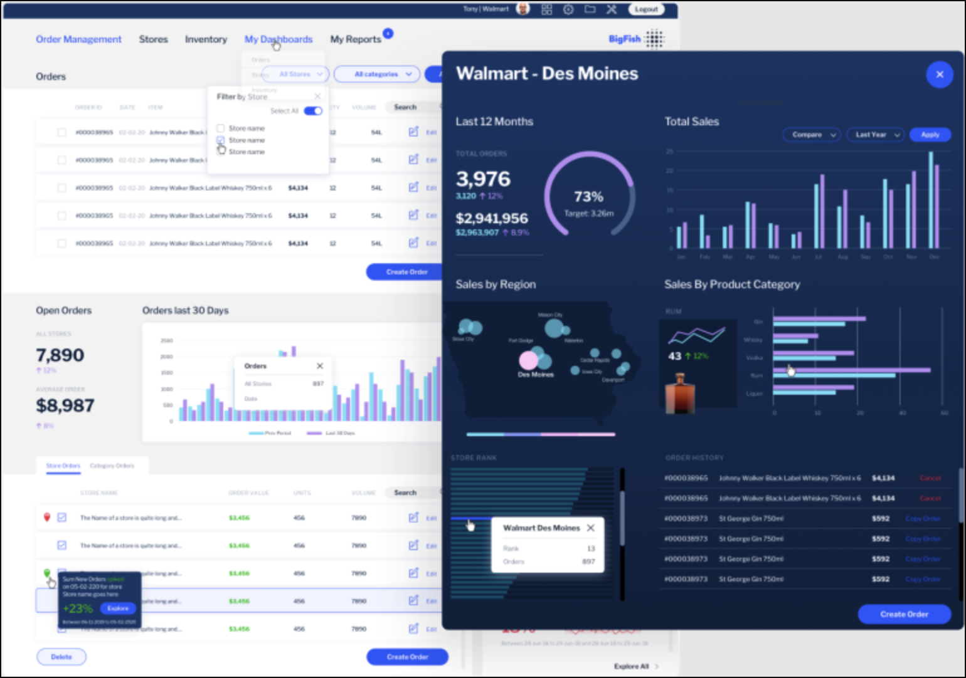Image resolution: width=966 pixels, height=678 pixels.
Task: Uncheck the ticked Store name checkbox in filter
Action: pyautogui.click(x=220, y=140)
